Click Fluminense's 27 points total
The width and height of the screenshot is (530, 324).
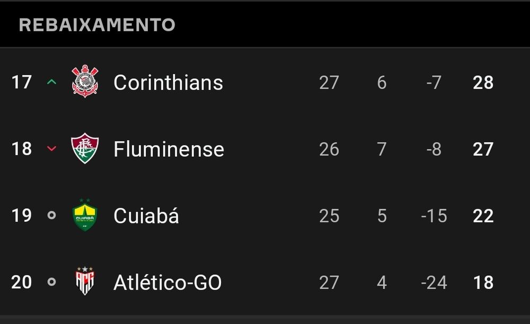(483, 149)
